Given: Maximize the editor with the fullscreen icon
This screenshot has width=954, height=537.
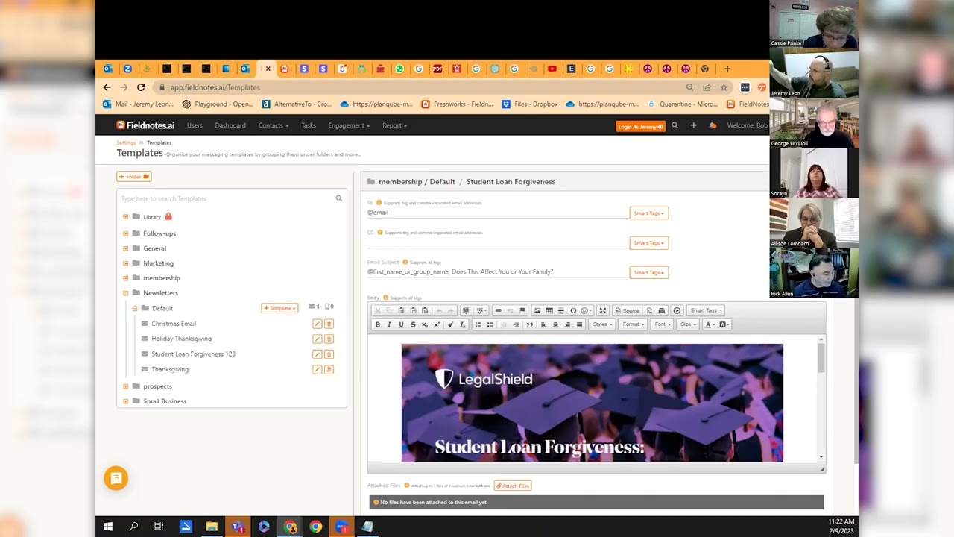Looking at the screenshot, I should pyautogui.click(x=602, y=310).
